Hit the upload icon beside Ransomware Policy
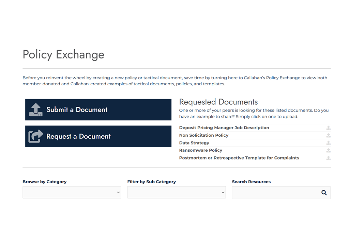 pos(328,150)
